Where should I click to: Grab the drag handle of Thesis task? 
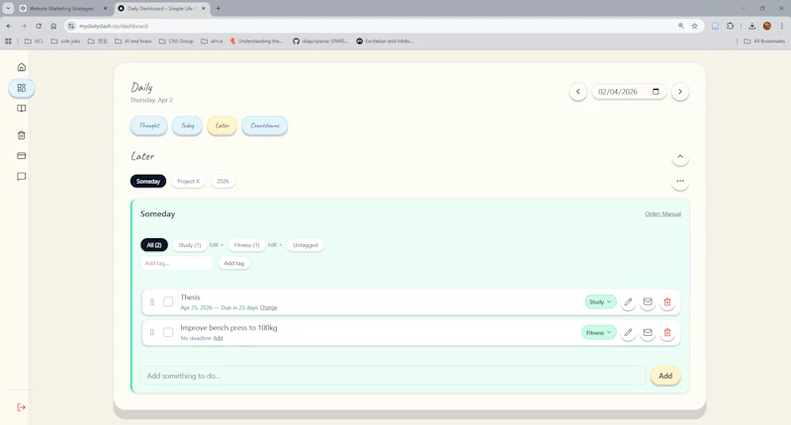coord(152,302)
